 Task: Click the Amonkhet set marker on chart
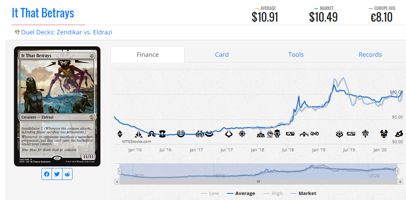click(x=209, y=134)
